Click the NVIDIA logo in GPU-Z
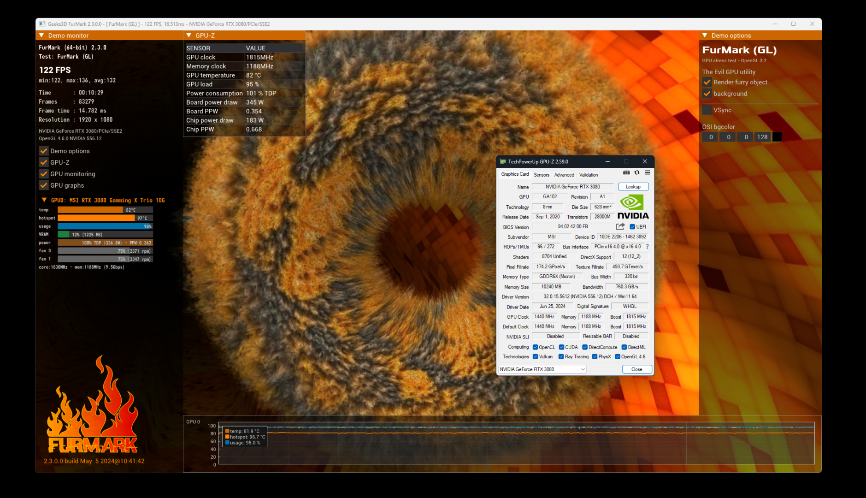 (x=633, y=207)
